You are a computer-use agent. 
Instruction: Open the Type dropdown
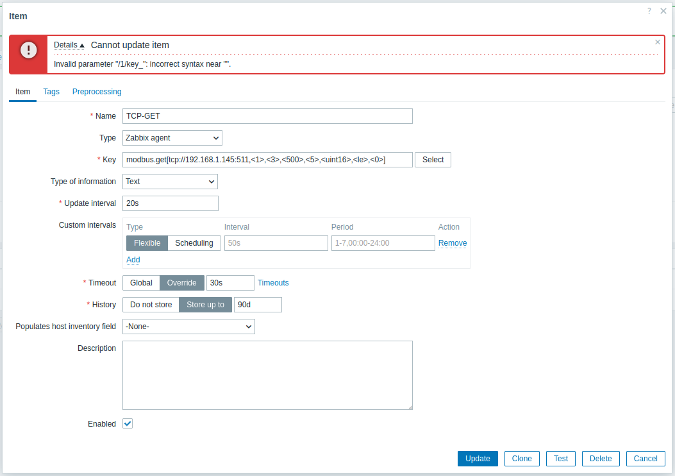coord(172,138)
